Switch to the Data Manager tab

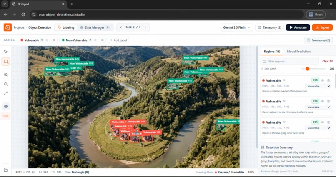[95, 27]
